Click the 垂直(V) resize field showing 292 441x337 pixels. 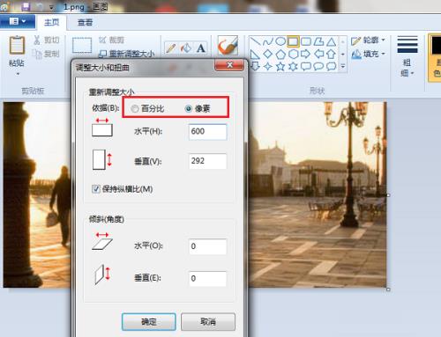click(x=207, y=161)
